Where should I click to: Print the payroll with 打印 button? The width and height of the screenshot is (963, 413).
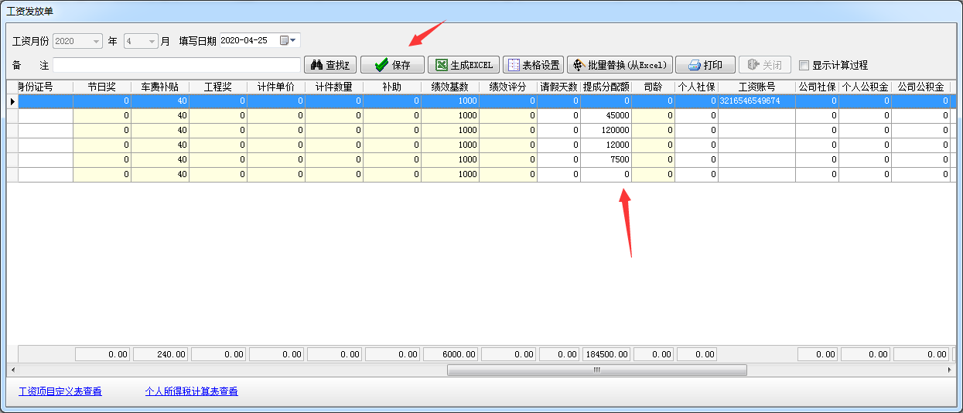(705, 65)
